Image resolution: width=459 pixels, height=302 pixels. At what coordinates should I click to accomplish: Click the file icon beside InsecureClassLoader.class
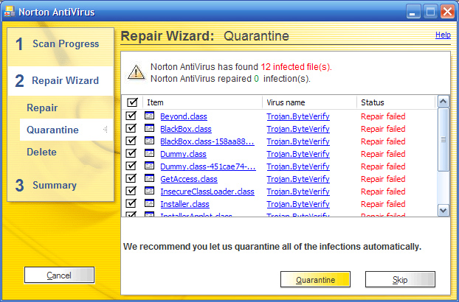click(x=150, y=191)
